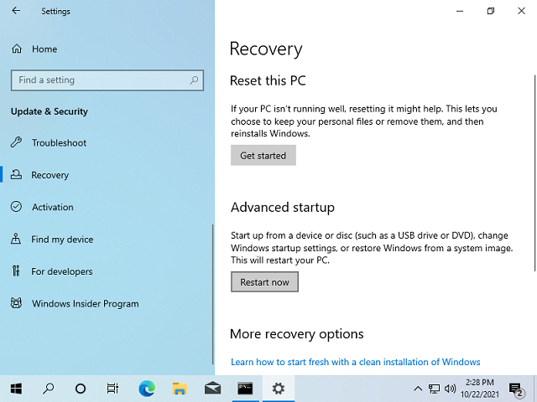Open the Action Center notifications icon
Screen dimensions: 537x402
[x=517, y=389]
